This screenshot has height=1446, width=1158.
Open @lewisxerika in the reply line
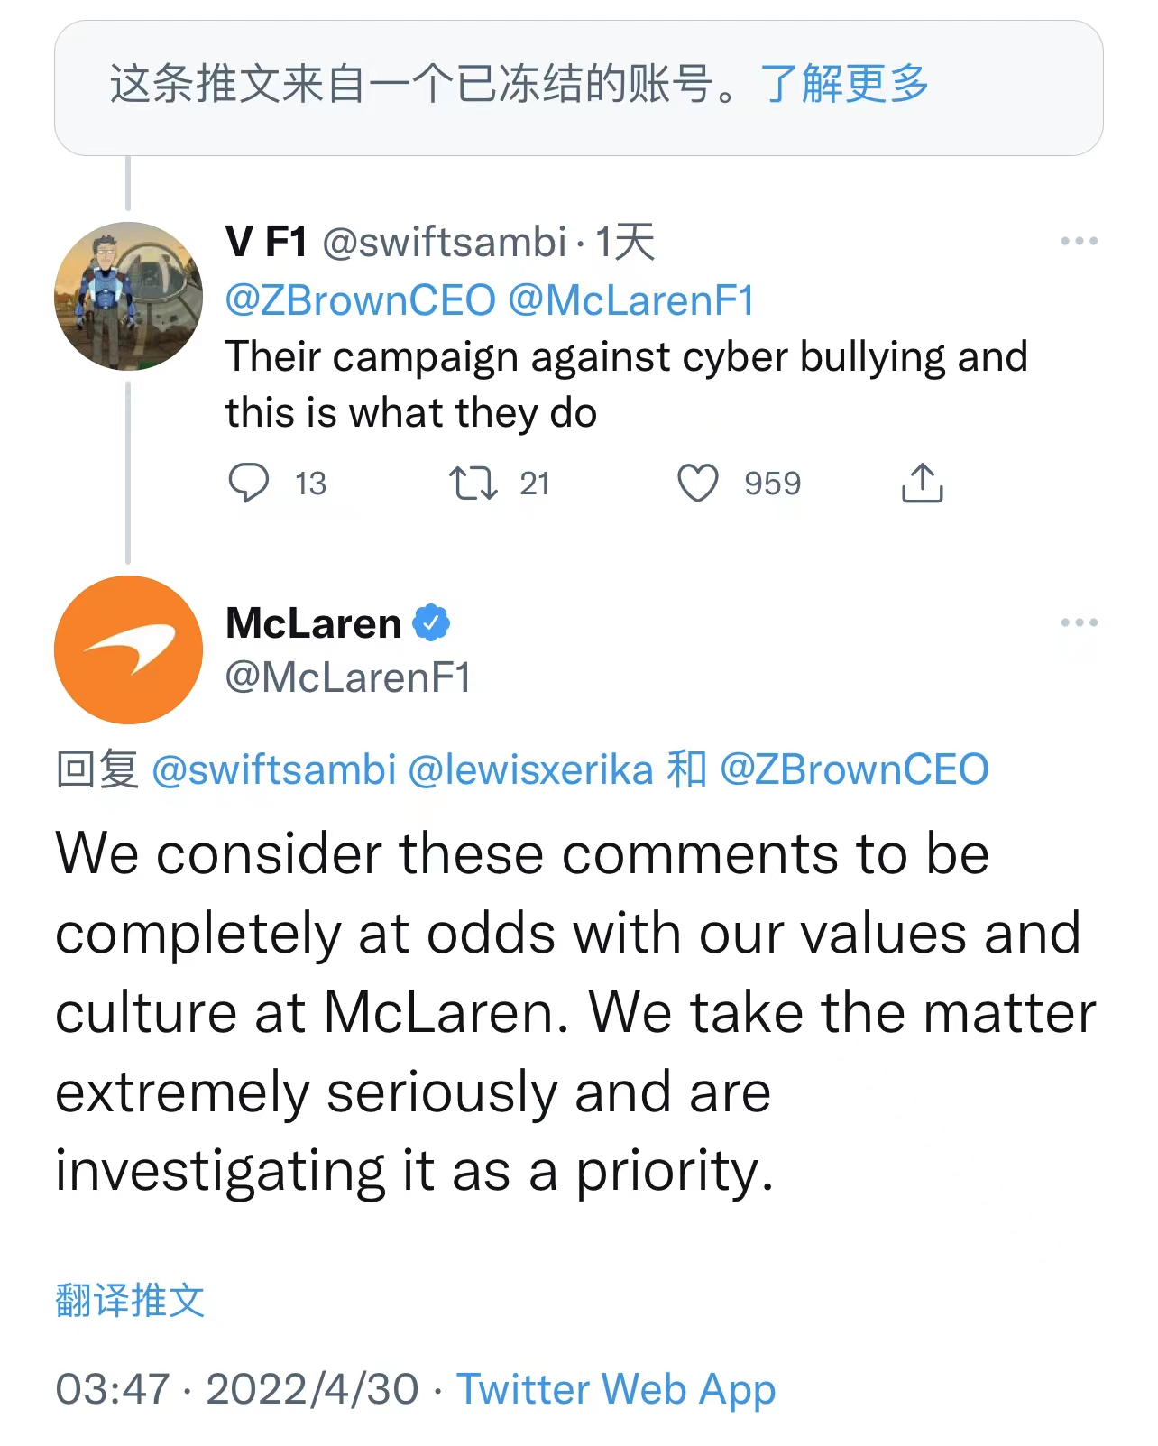530,770
